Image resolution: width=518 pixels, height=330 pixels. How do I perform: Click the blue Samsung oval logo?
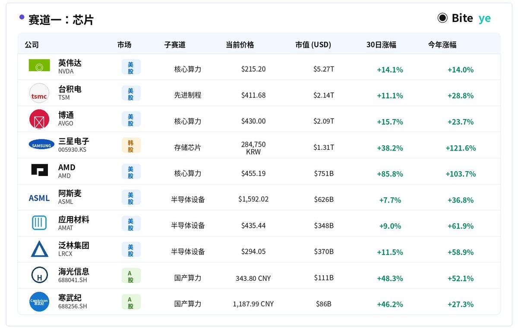coord(41,145)
